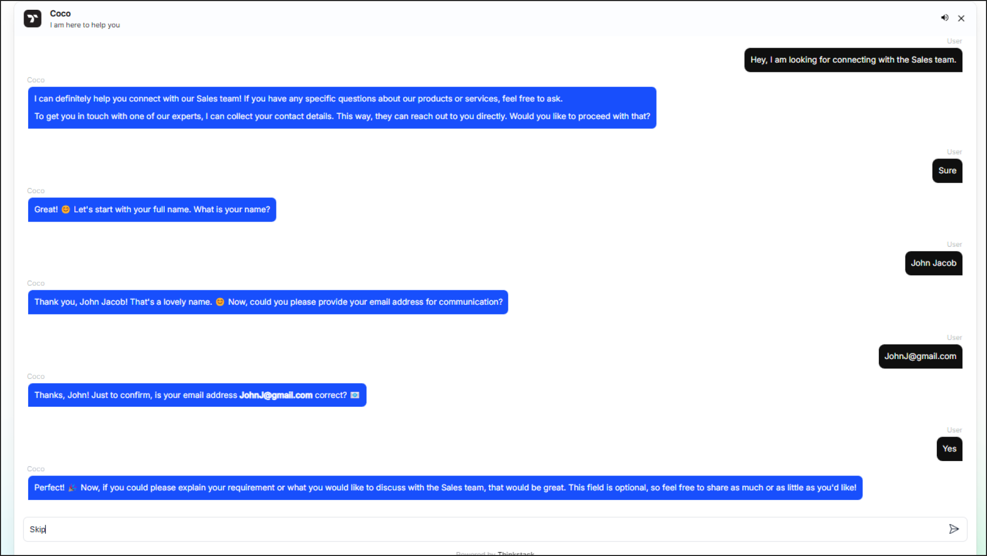The image size is (987, 556).
Task: Click the 'John Jacob' user message bubble
Action: coord(934,263)
